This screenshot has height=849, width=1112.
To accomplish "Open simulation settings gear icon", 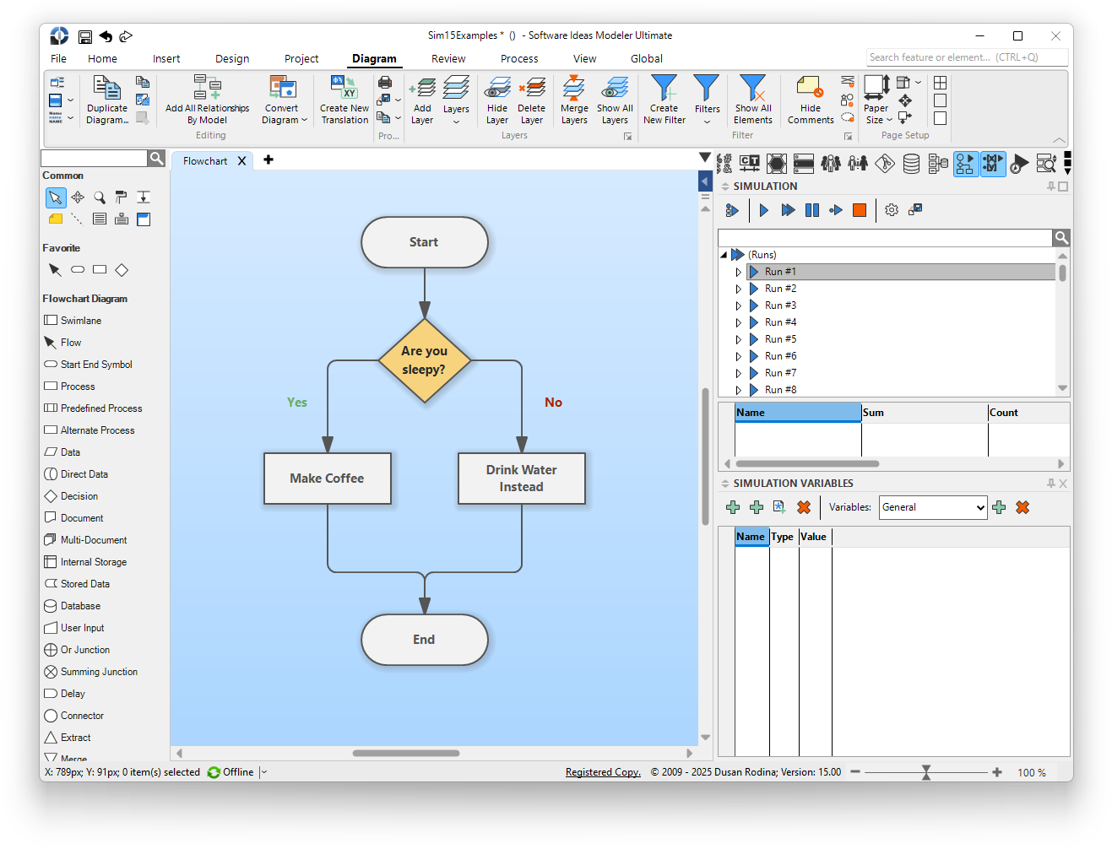I will pos(892,210).
